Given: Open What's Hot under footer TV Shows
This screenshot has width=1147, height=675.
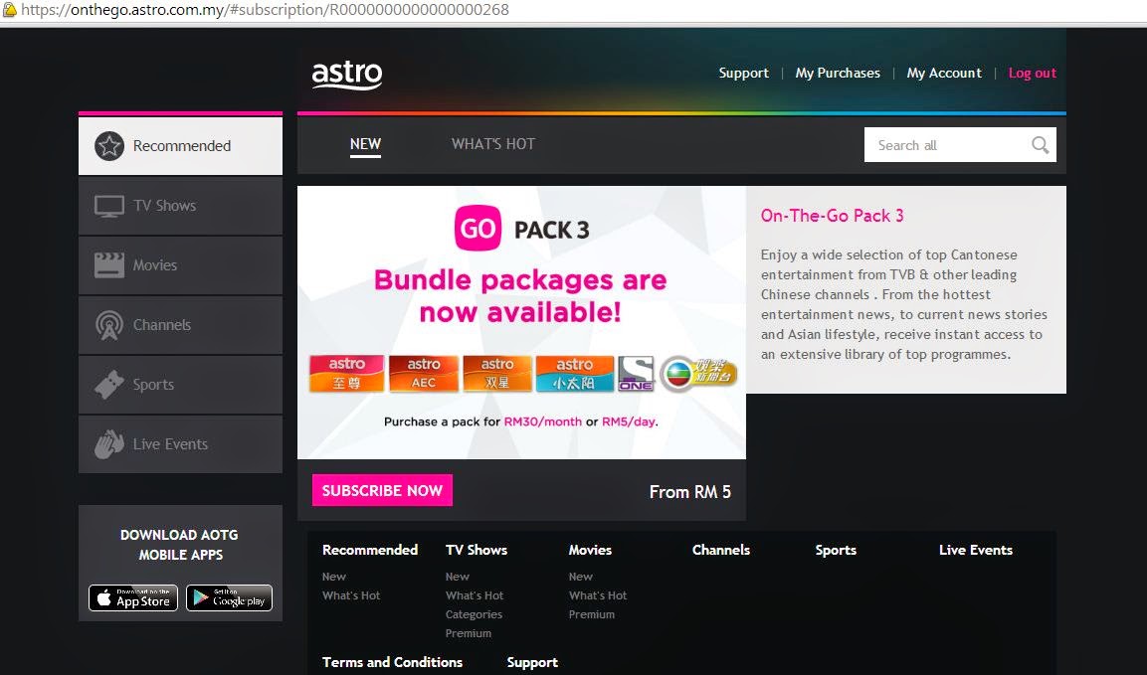Looking at the screenshot, I should coord(475,596).
